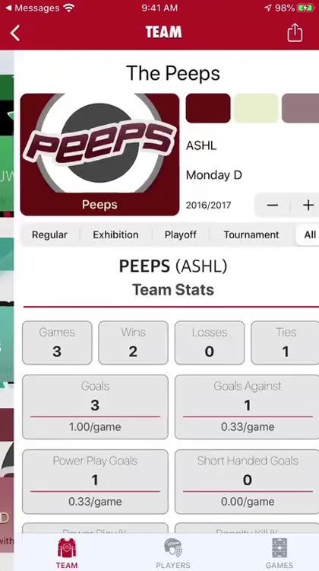This screenshot has height=571, width=319.
Task: Open the Games rink tab
Action: pos(279,553)
